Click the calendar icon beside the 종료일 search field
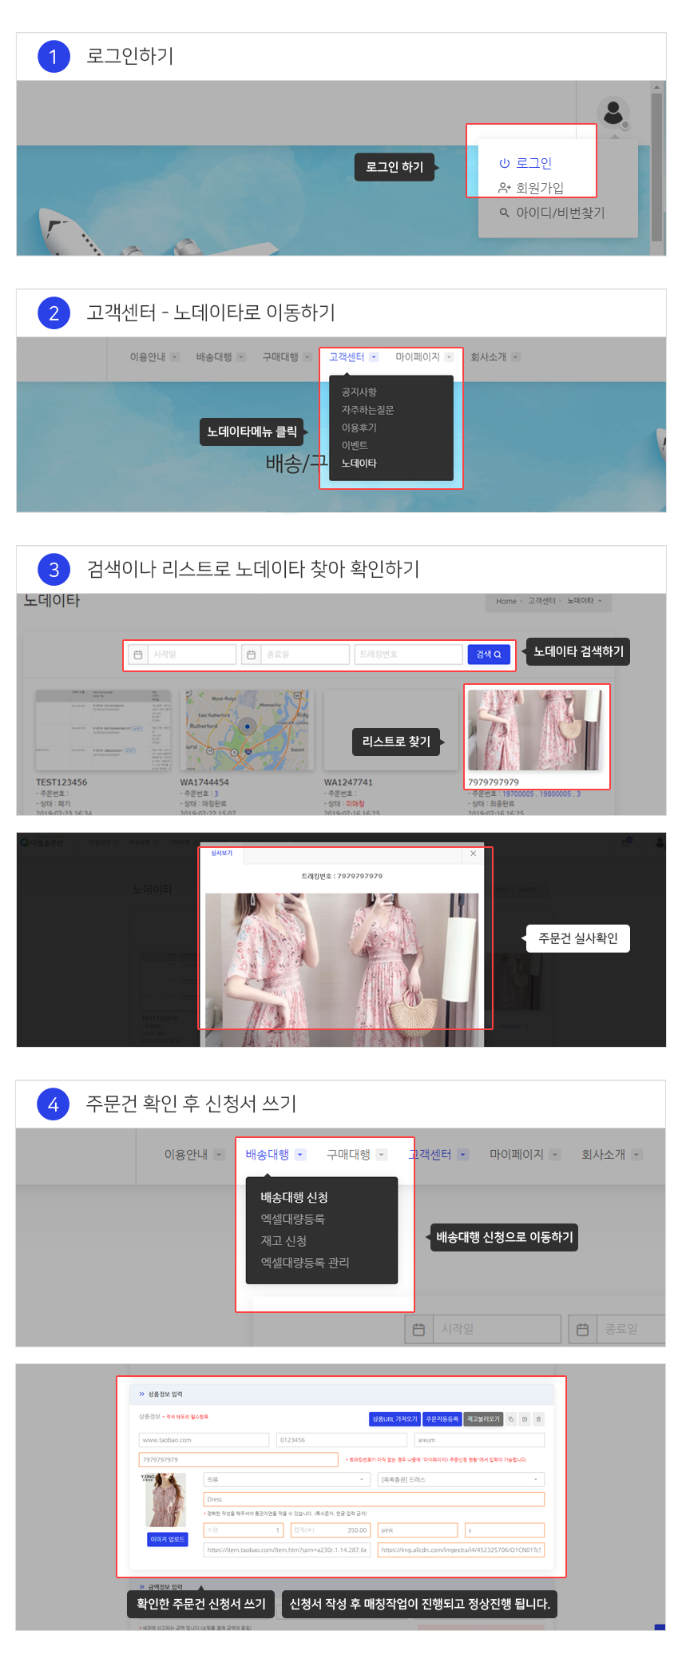 coord(251,654)
